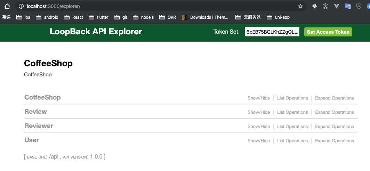Screen dimensions: 370x171
Task: Click the address bar URL localhost:3000/explorer/
Action: [54, 6]
